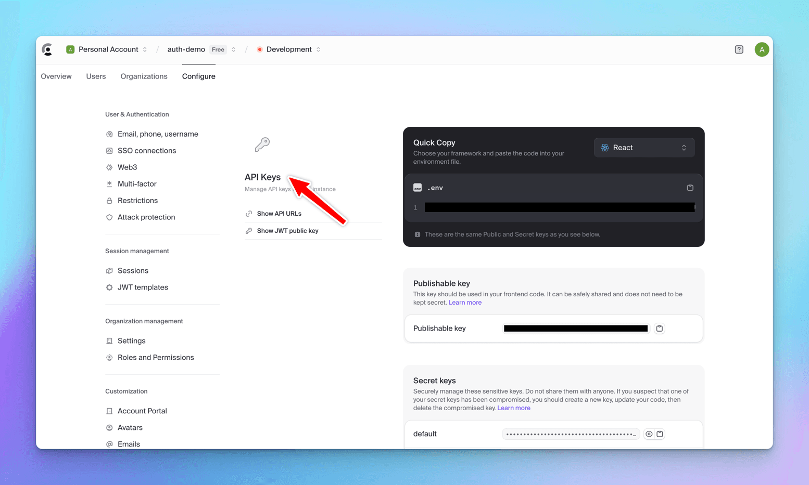This screenshot has width=809, height=485.
Task: Copy the Publishable key value
Action: pyautogui.click(x=660, y=329)
